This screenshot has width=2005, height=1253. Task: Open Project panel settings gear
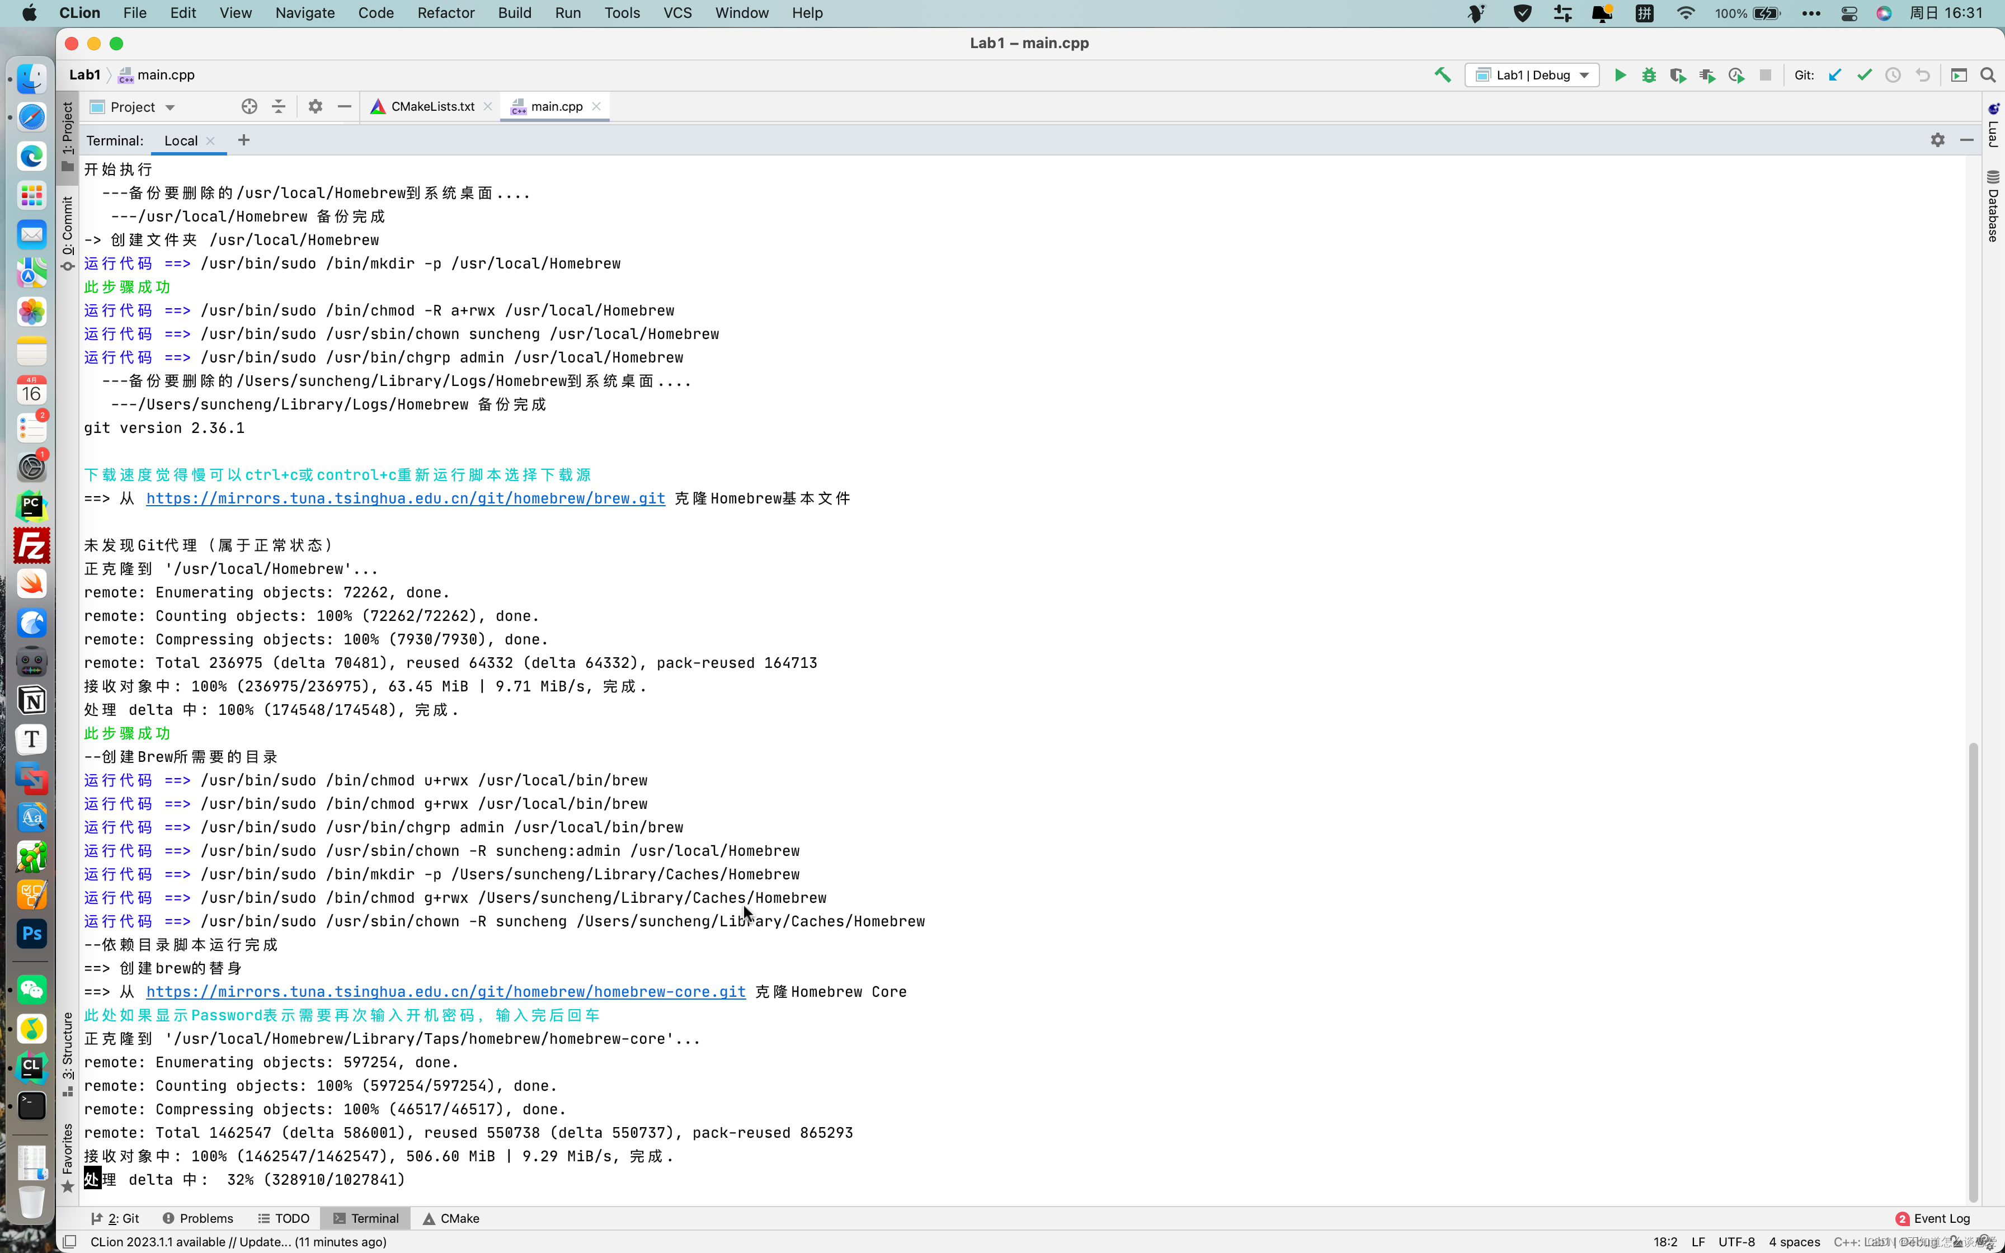[315, 107]
